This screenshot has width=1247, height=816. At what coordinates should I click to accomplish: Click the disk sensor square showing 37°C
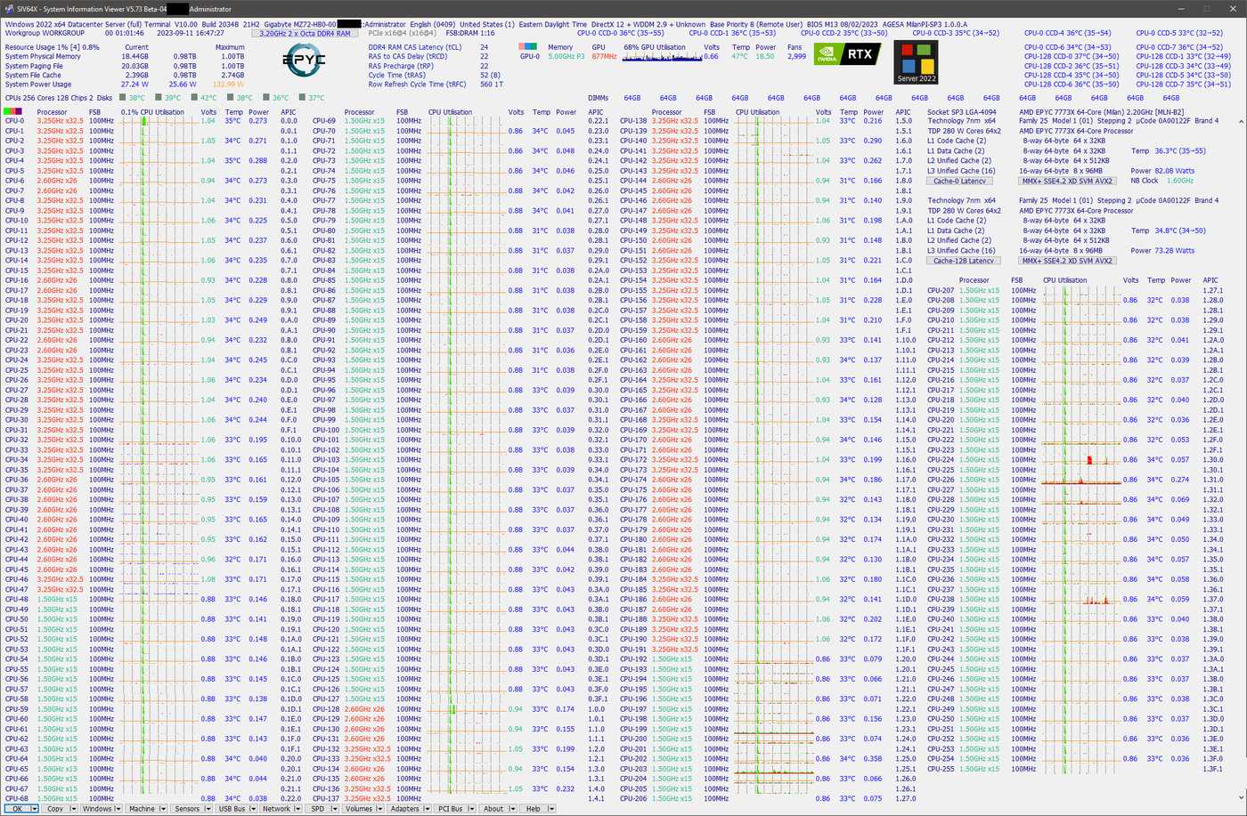coord(302,98)
